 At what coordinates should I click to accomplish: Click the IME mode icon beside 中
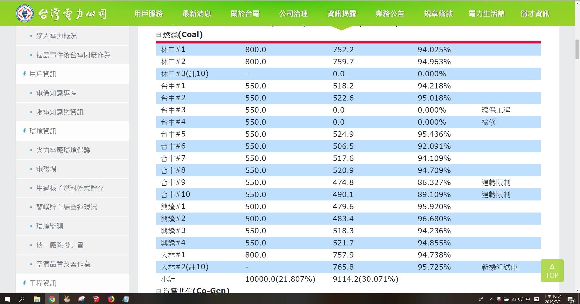536,299
